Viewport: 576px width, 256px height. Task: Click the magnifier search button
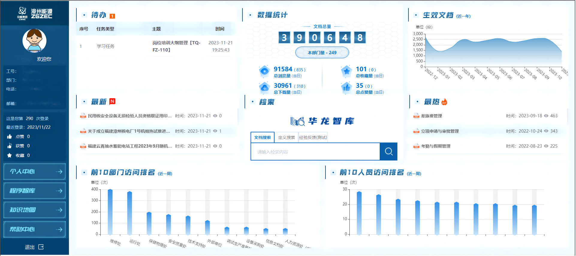coord(388,152)
